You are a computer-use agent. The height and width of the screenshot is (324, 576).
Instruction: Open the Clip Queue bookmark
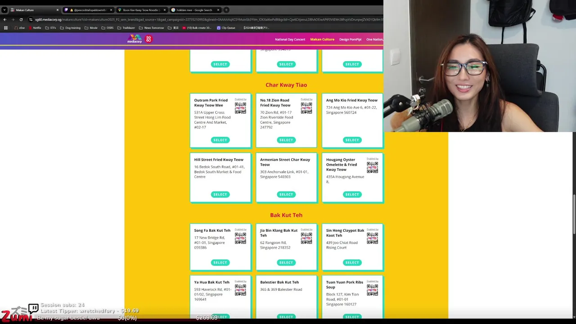click(x=226, y=28)
